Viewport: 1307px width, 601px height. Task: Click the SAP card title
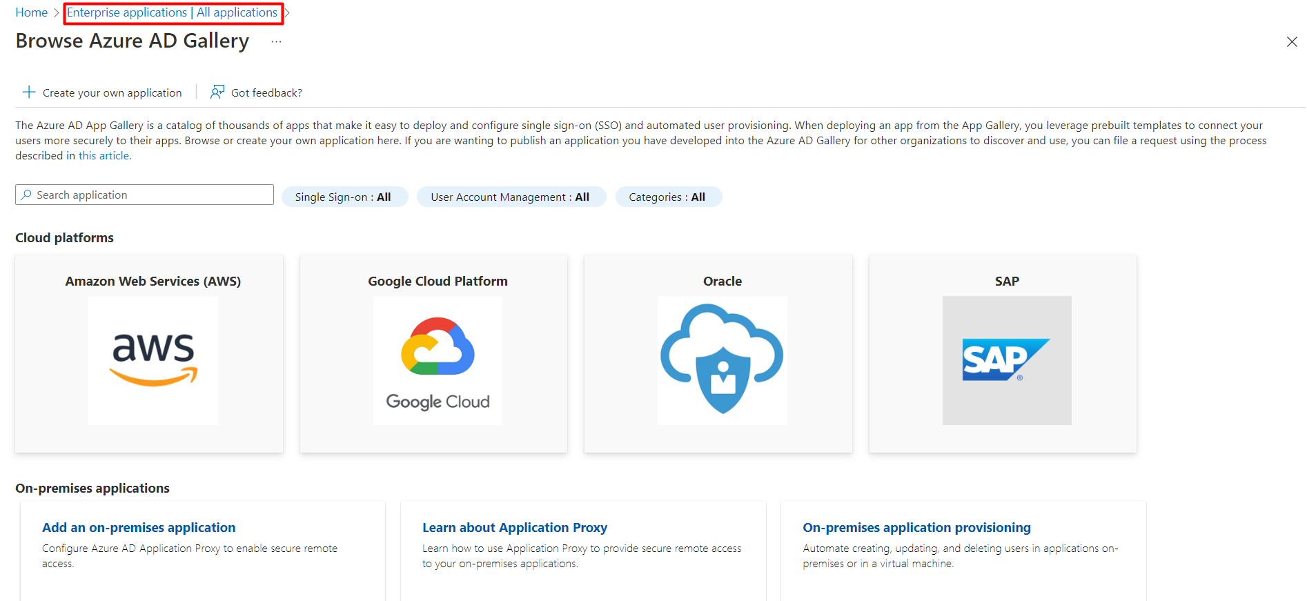(1007, 281)
